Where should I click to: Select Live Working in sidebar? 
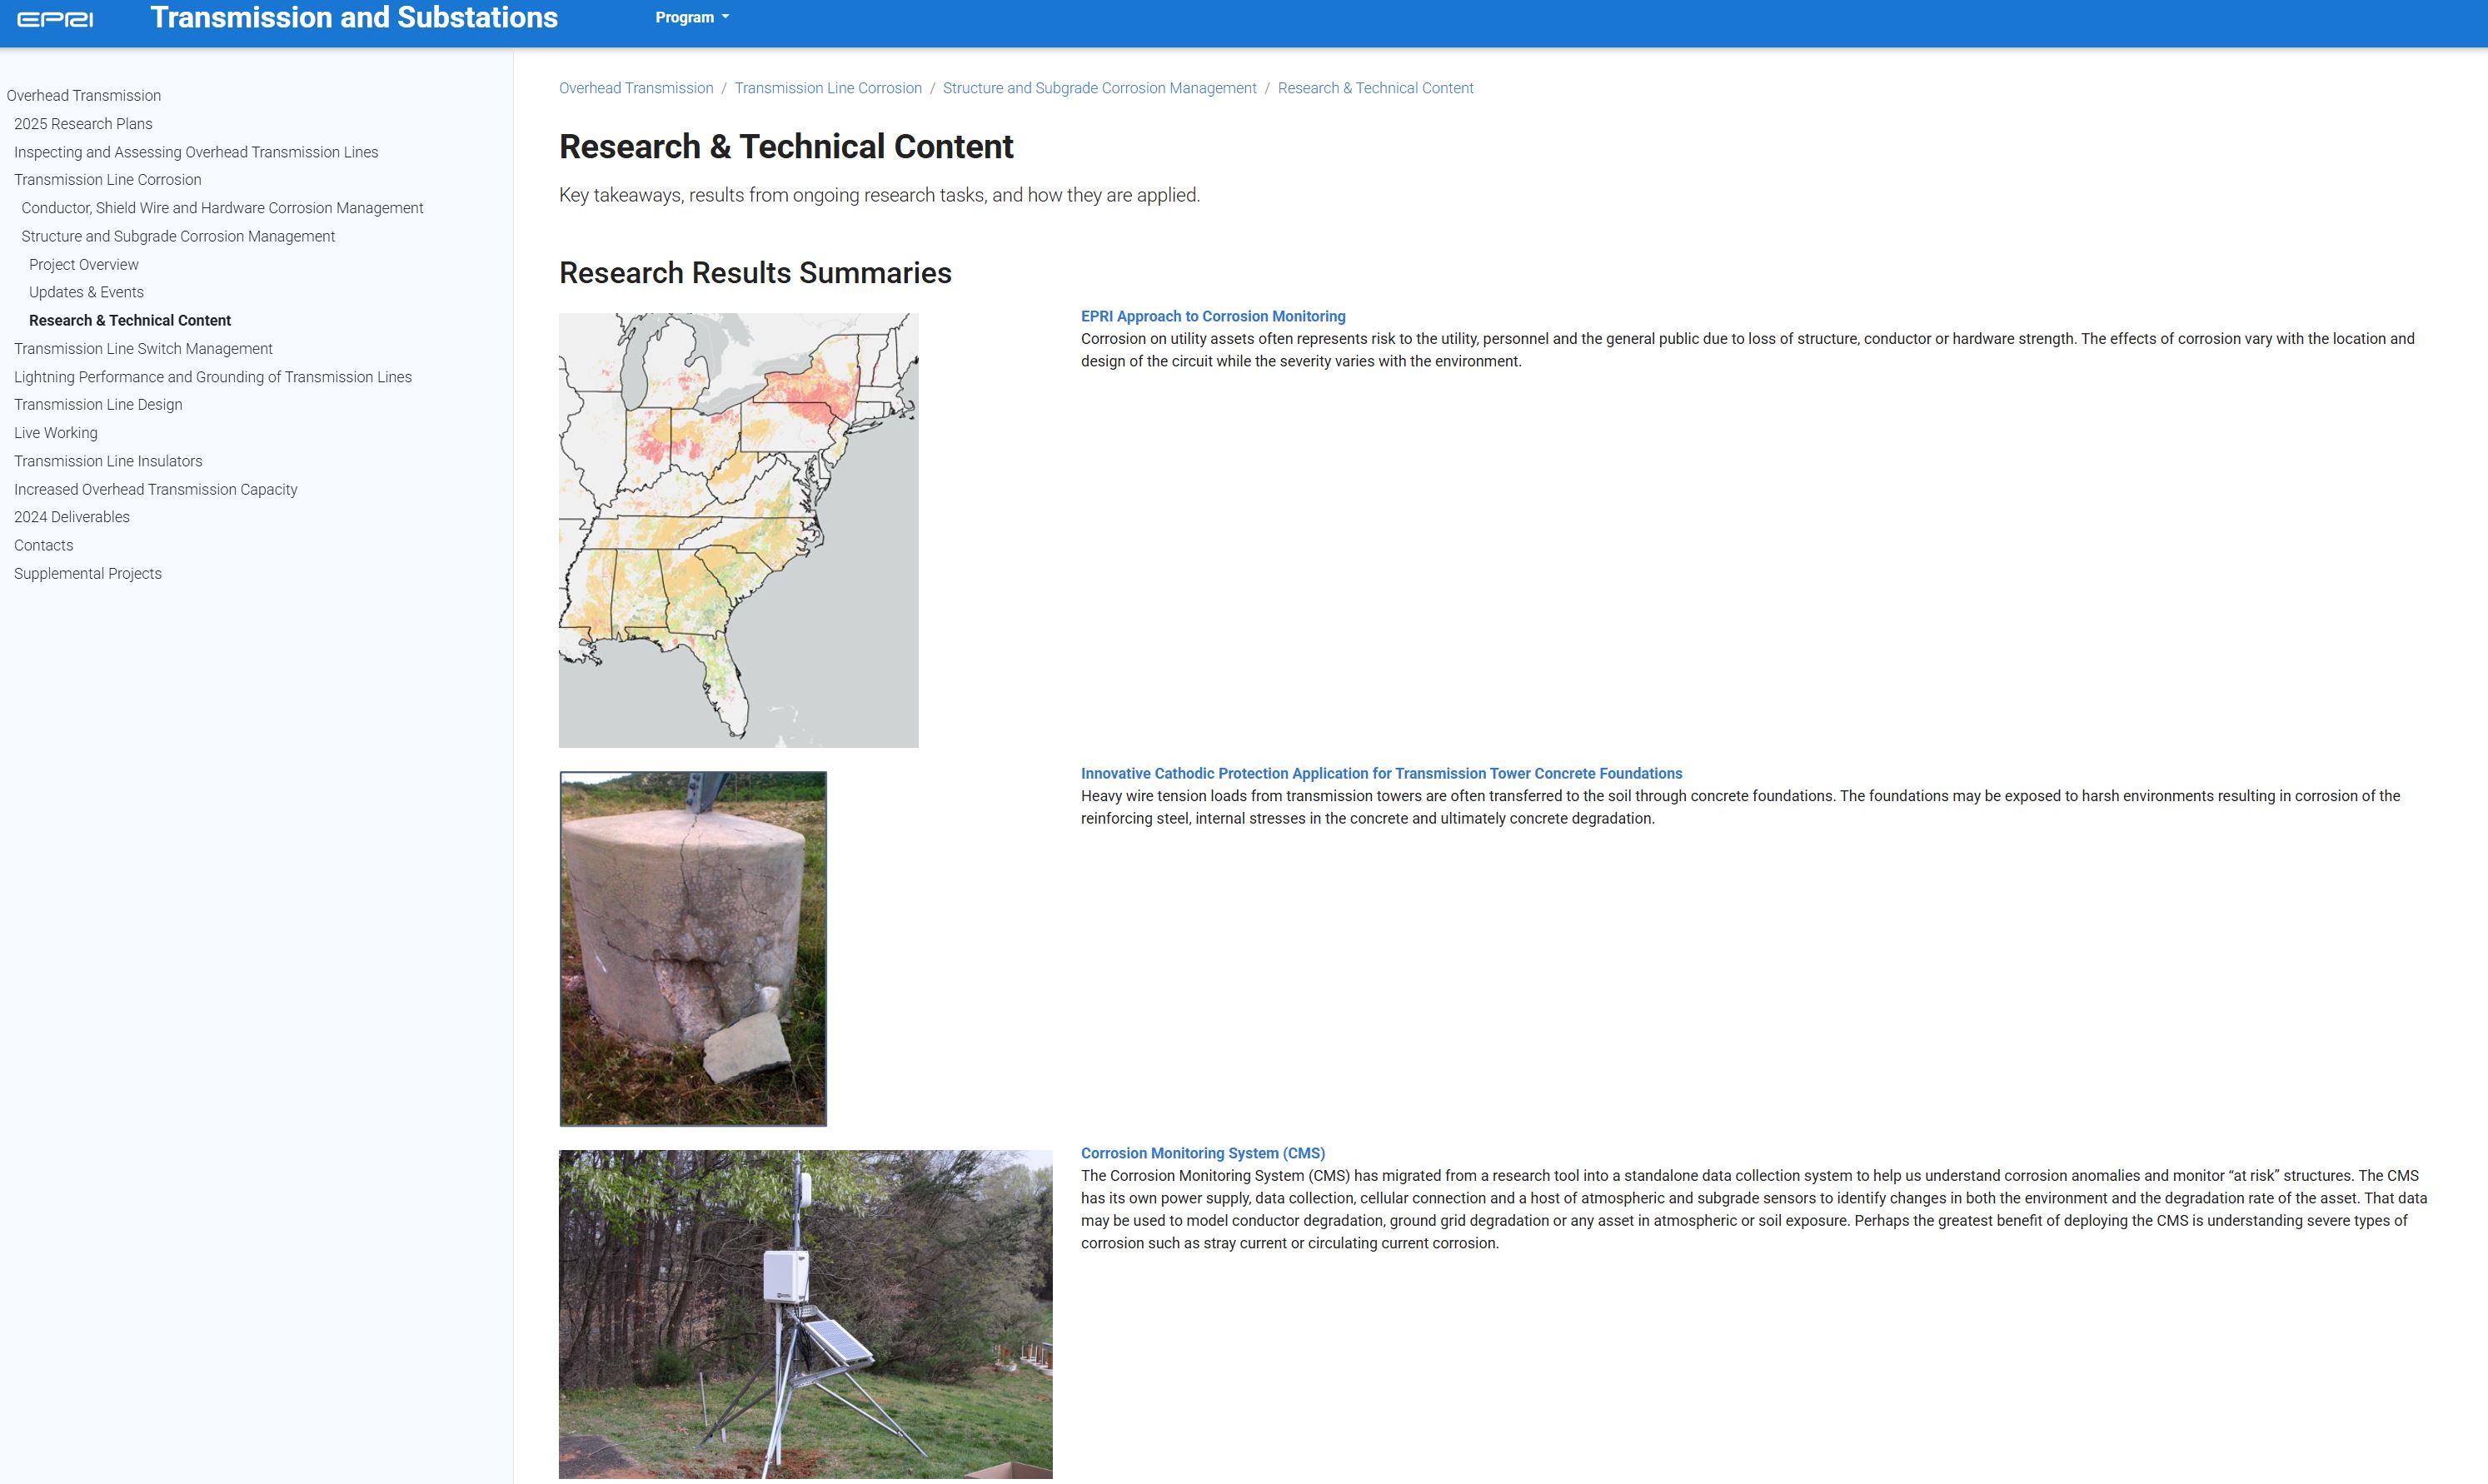click(x=56, y=433)
